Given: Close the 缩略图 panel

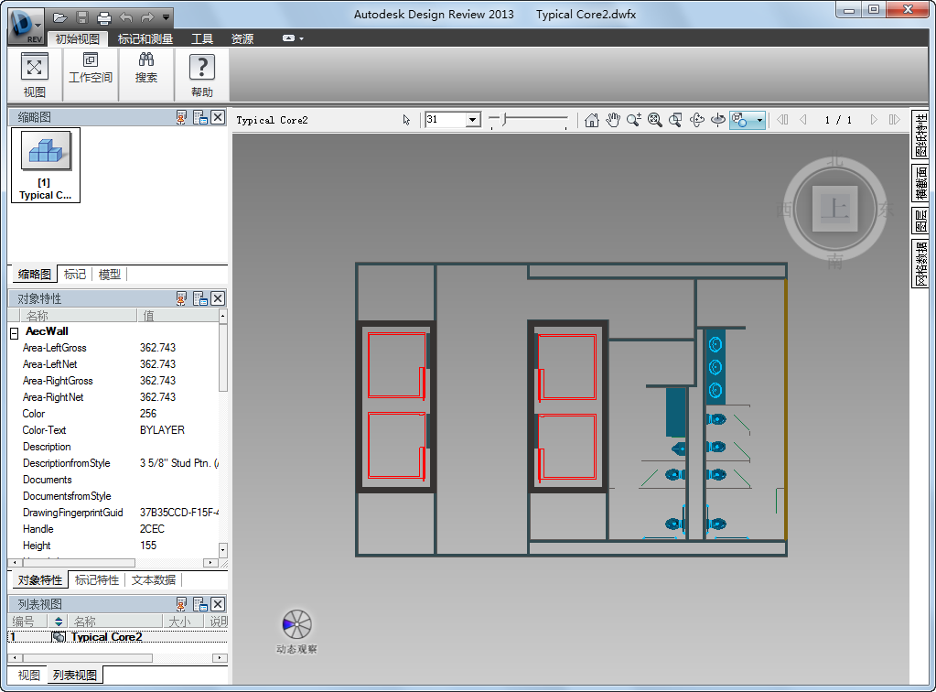Looking at the screenshot, I should (218, 117).
